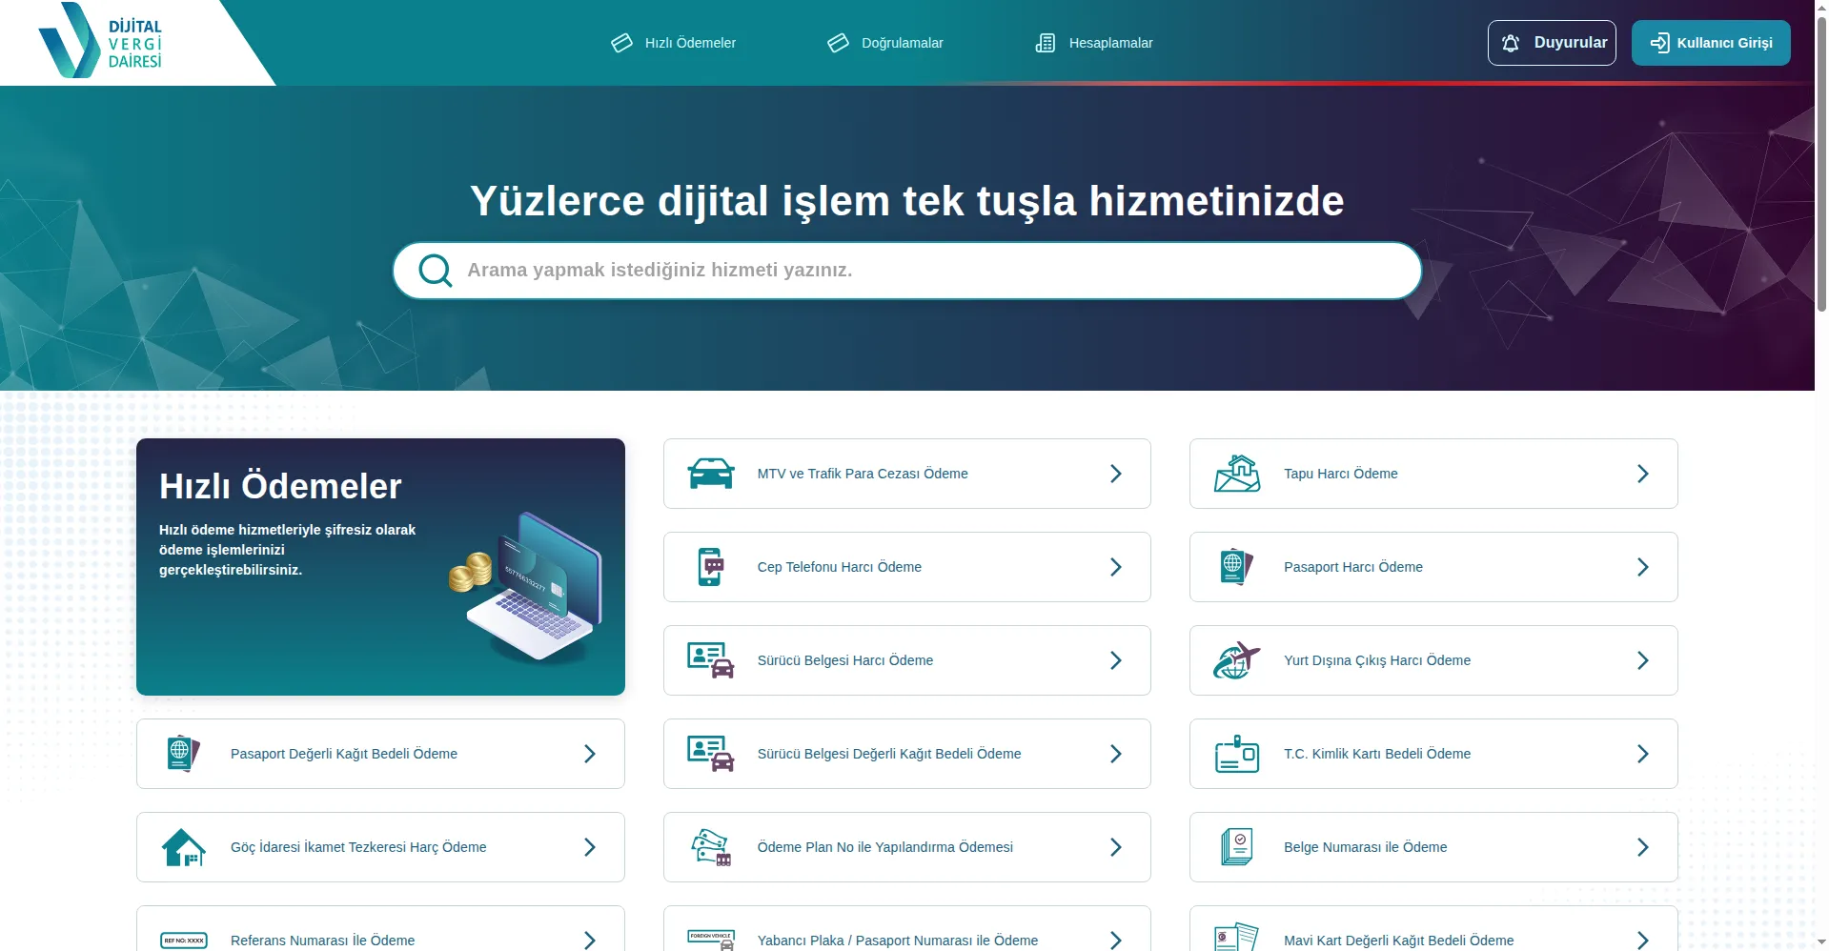Click the Dijital Vergi Dairesi logo
1829x951 pixels.
tap(100, 41)
